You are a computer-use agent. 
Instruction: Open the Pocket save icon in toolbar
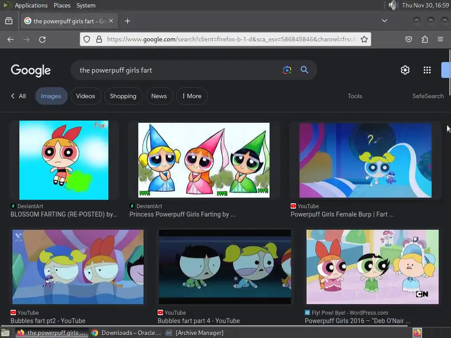tap(409, 39)
